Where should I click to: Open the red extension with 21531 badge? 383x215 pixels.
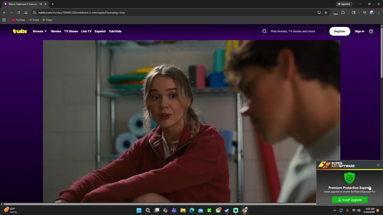pos(336,13)
